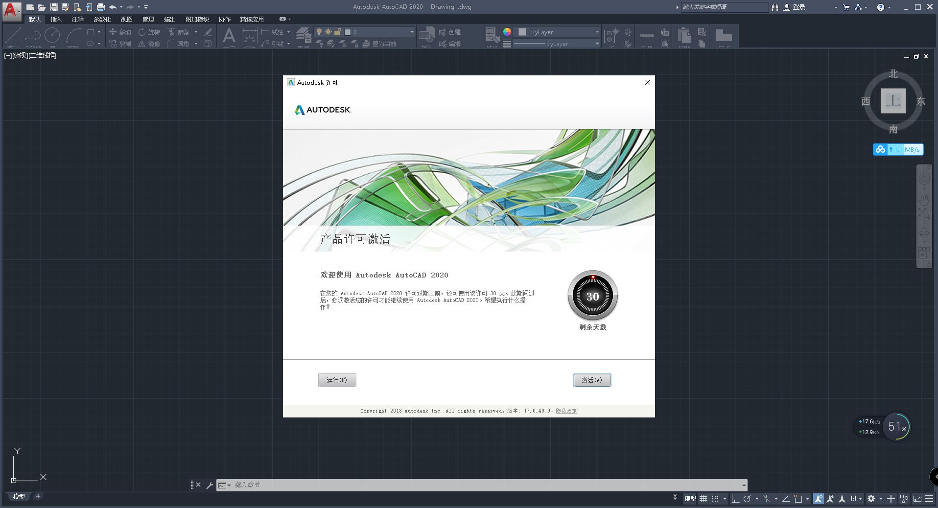Viewport: 938px width, 508px height.
Task: Select the large Text (A) tool
Action: pos(229,36)
